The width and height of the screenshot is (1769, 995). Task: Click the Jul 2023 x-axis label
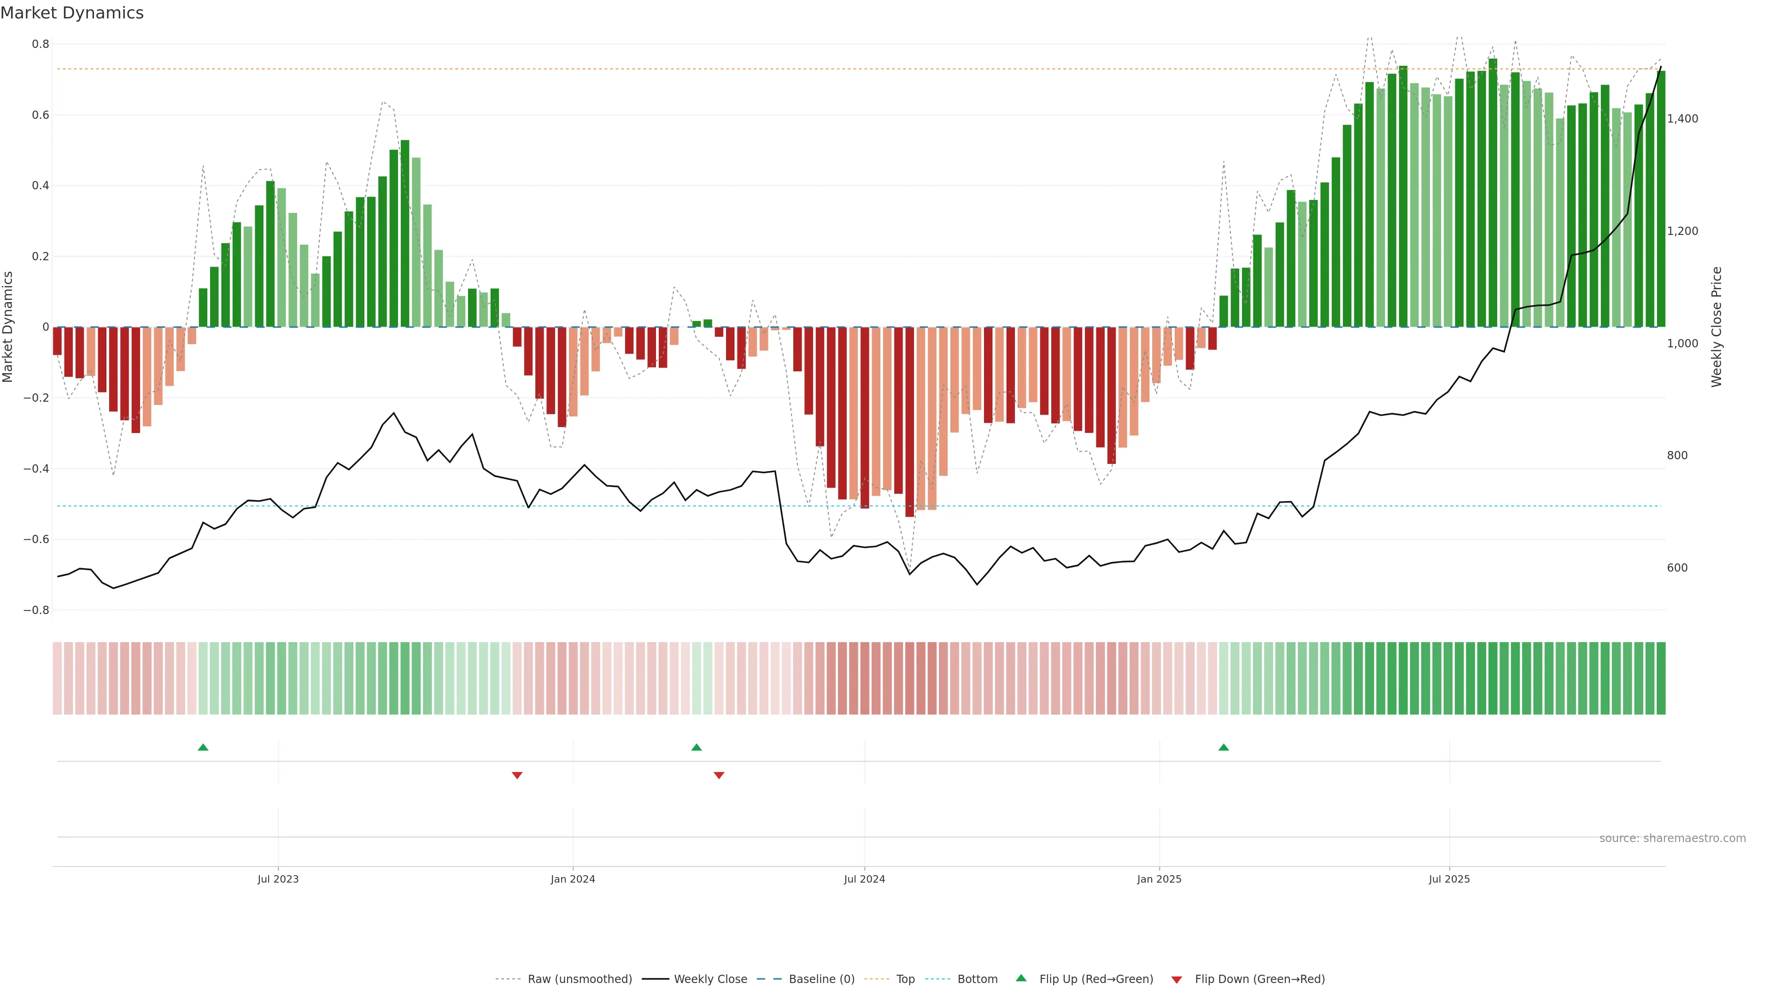tap(278, 879)
